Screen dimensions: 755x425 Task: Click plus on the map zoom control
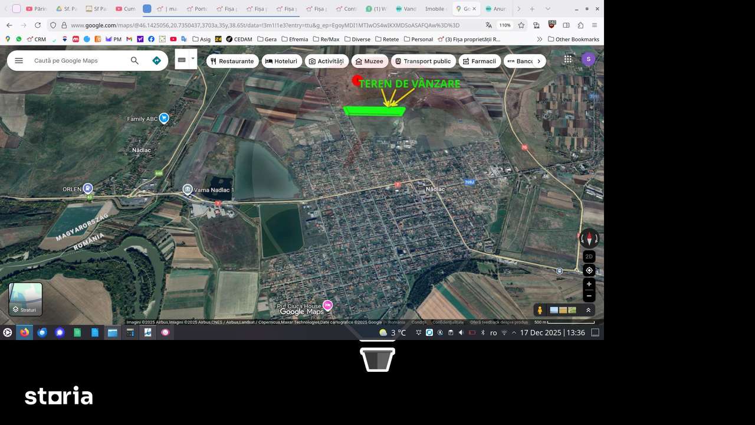click(x=589, y=284)
